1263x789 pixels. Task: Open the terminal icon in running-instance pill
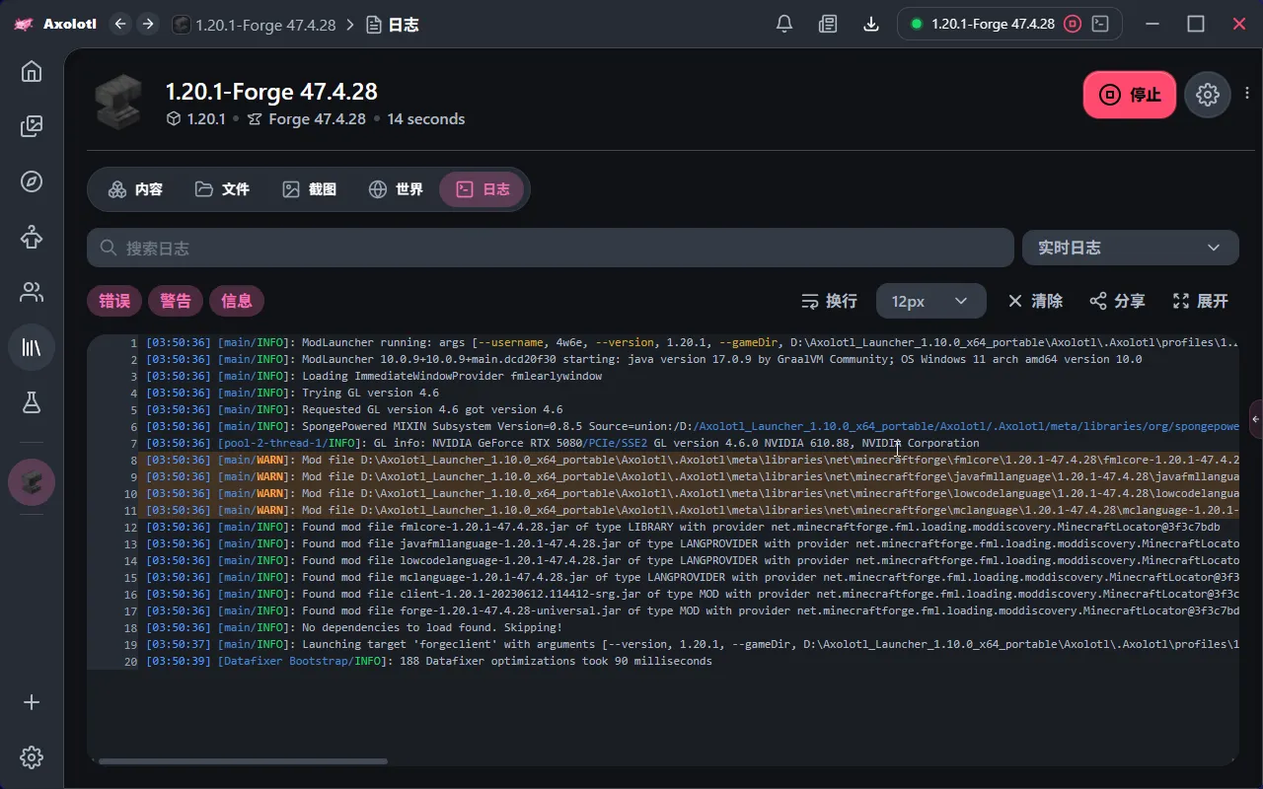(x=1100, y=24)
